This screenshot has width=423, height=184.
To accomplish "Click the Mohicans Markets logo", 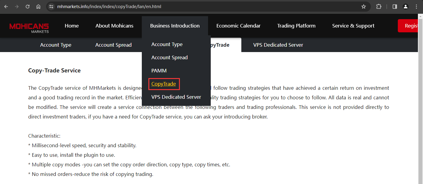I will (29, 28).
